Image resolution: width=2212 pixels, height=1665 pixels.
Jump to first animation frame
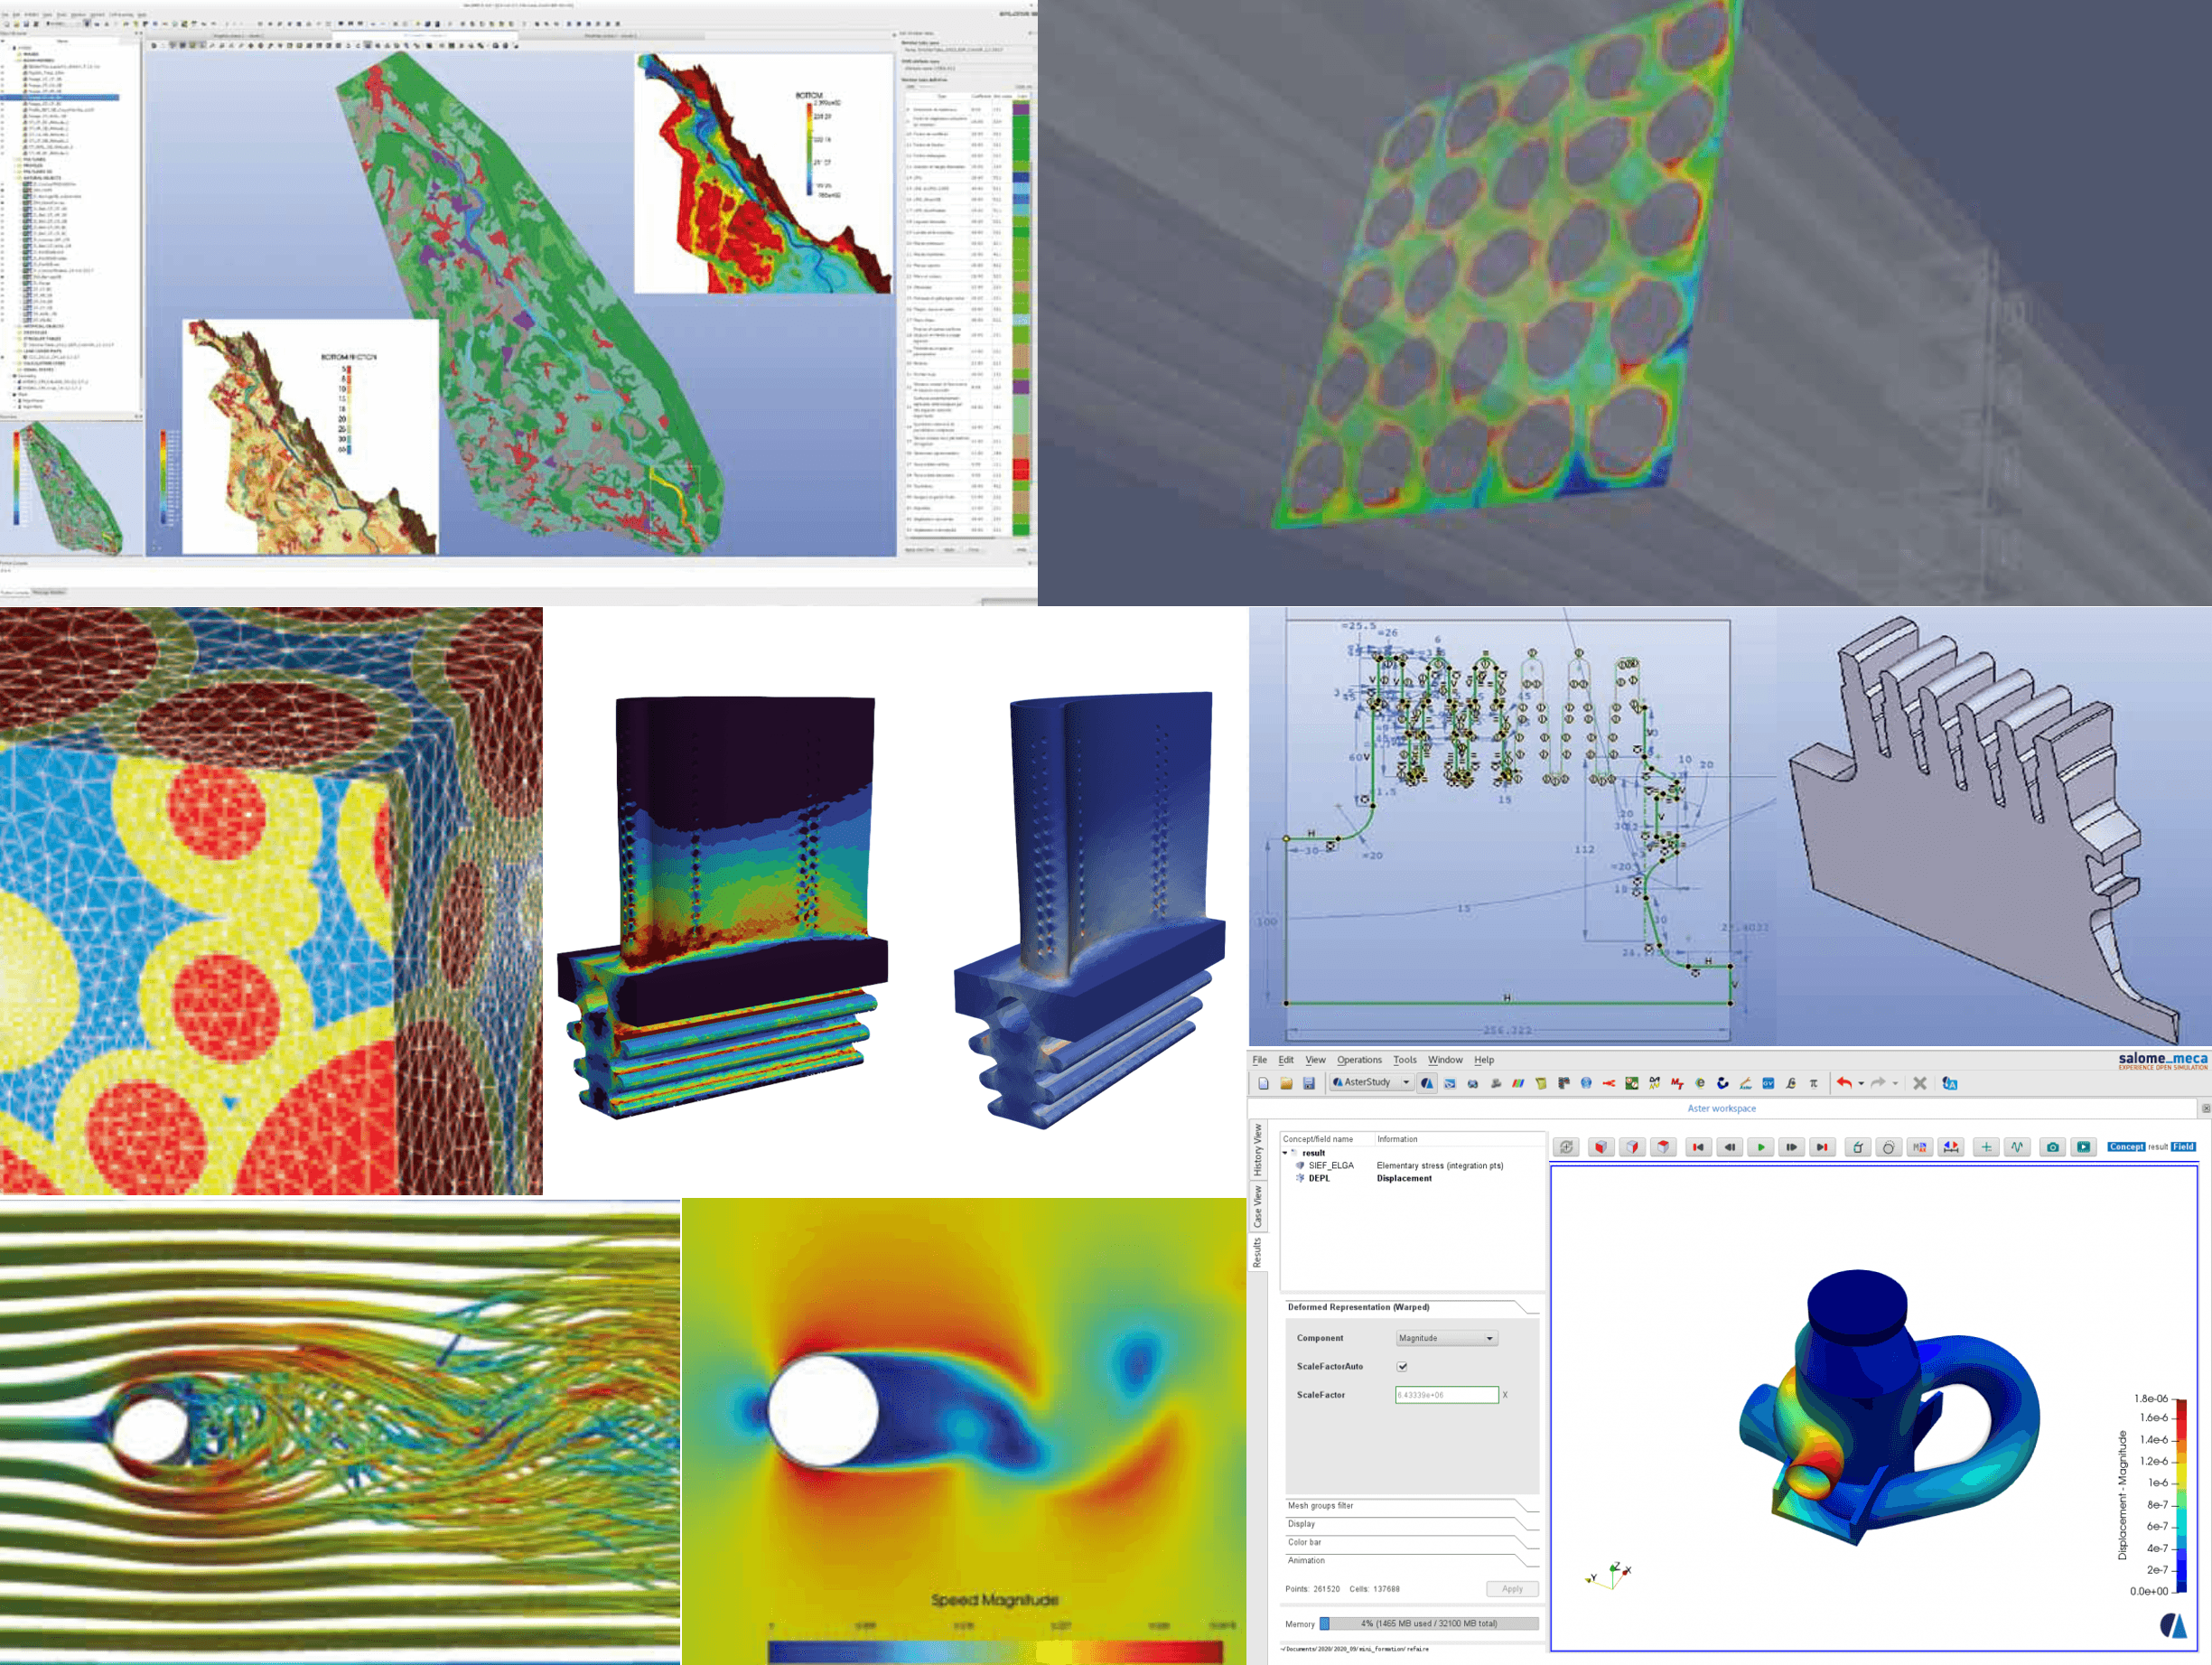click(x=1697, y=1147)
